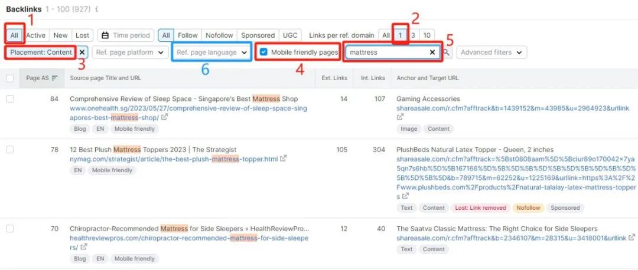Open external link icon for healthreviewpros.com URL

tap(84, 247)
